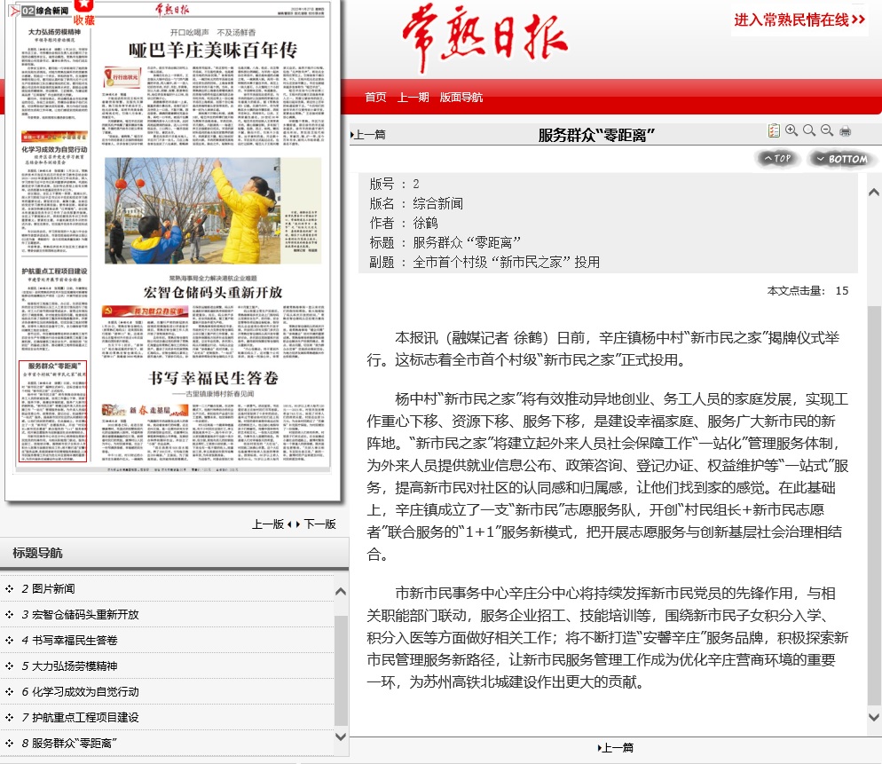
Task: Click the 版名 ： 综合新闻 metadata line
Action: 416,203
